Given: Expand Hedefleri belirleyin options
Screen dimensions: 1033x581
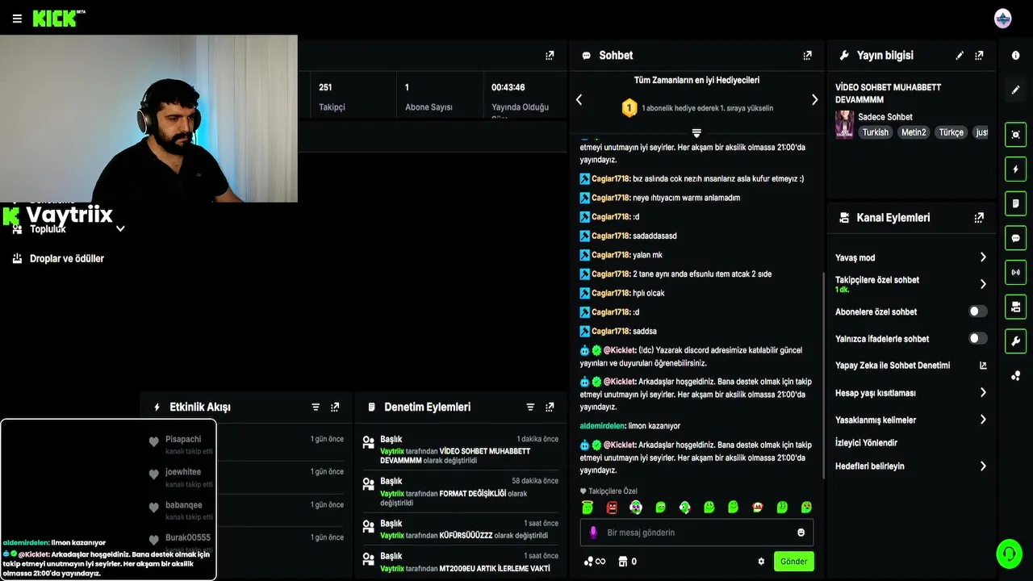Looking at the screenshot, I should click(x=983, y=466).
